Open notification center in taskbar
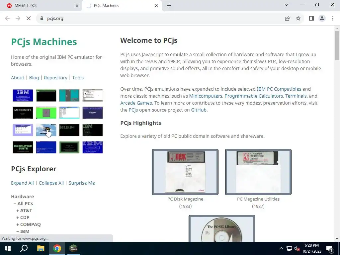Viewport: 340px width, 255px height. coord(329,248)
